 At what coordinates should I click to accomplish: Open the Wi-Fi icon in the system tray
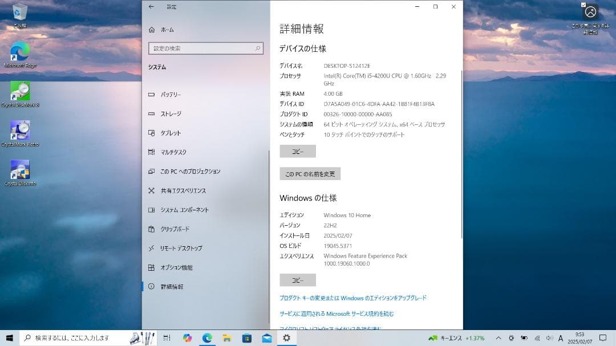tap(537, 337)
